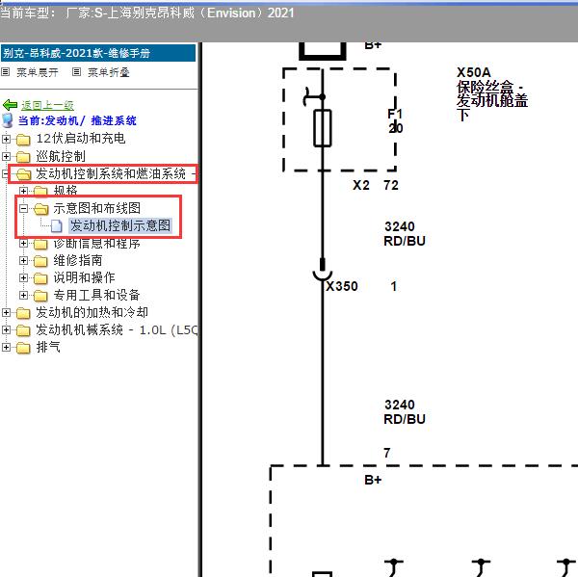Click the 专用工具和设备 folder icon

(40, 296)
